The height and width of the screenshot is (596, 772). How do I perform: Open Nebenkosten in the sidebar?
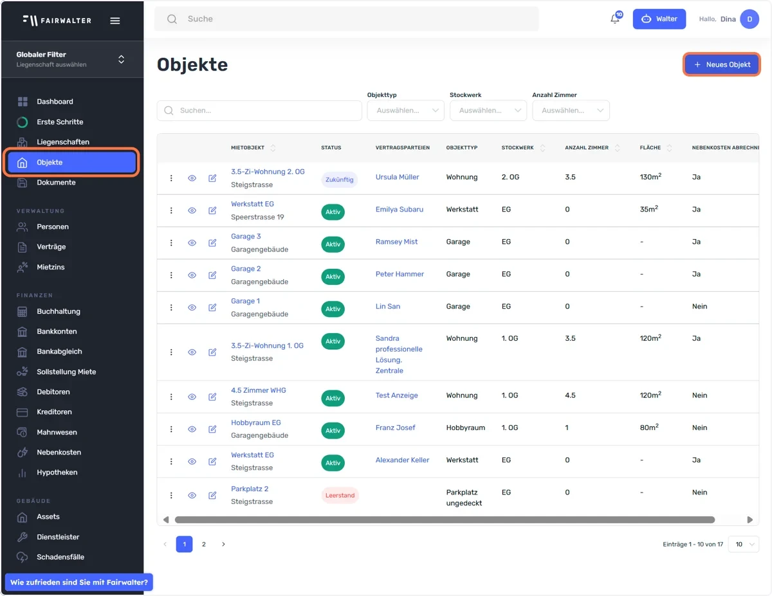[59, 452]
